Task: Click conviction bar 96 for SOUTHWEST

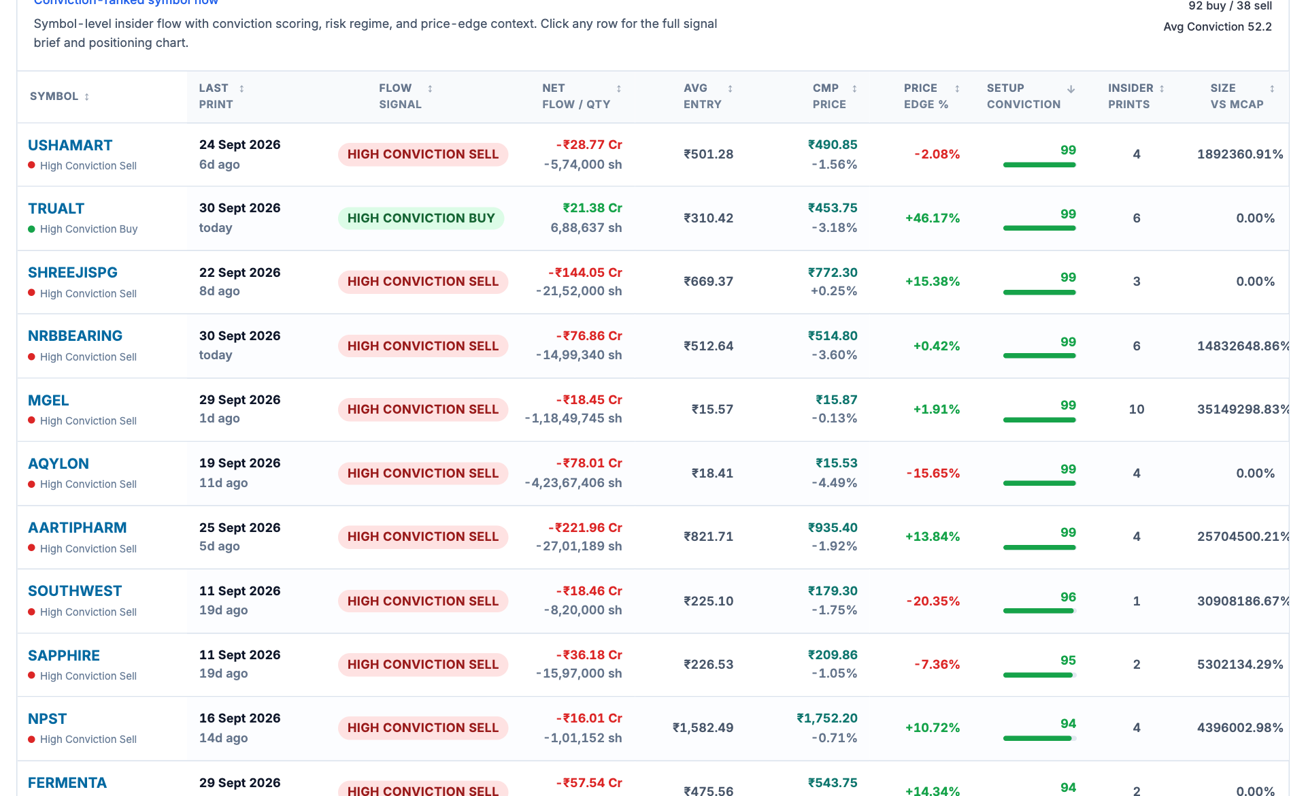Action: pyautogui.click(x=1039, y=611)
